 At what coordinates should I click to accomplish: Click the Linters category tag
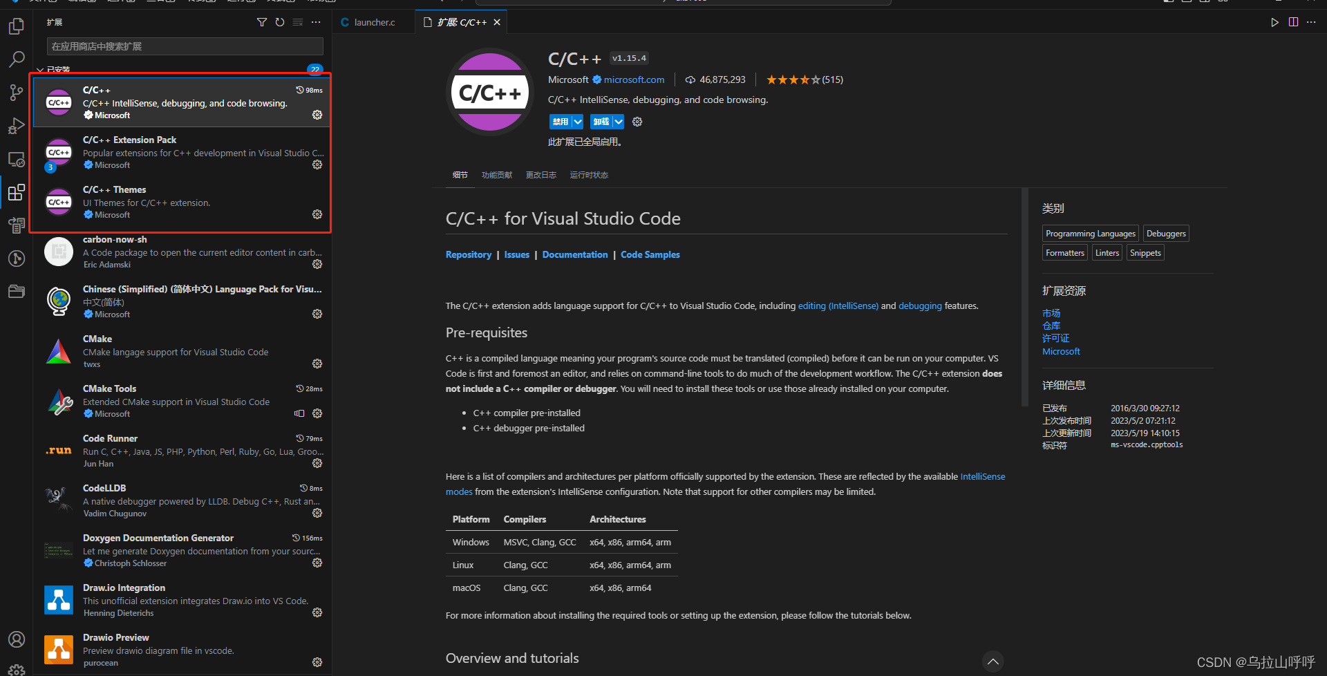click(x=1107, y=253)
